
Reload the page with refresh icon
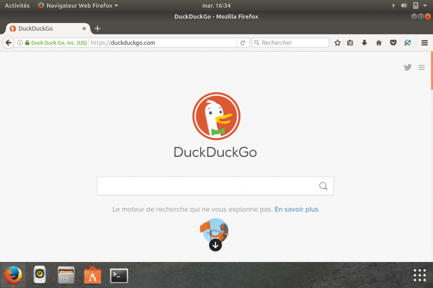click(x=243, y=43)
